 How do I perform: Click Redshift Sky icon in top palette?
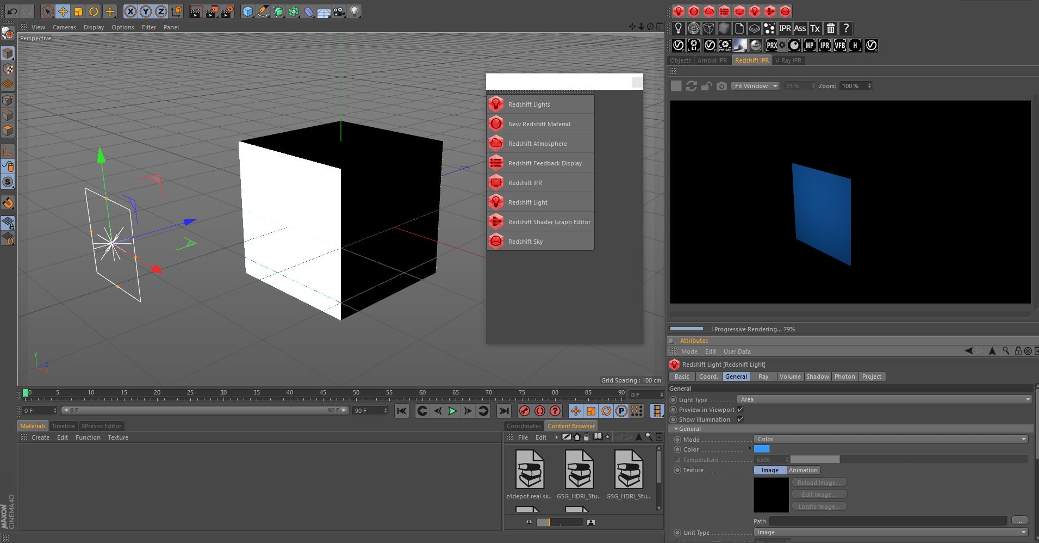[785, 11]
